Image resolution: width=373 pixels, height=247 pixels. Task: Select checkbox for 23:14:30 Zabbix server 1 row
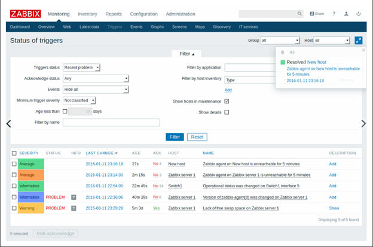point(14,175)
